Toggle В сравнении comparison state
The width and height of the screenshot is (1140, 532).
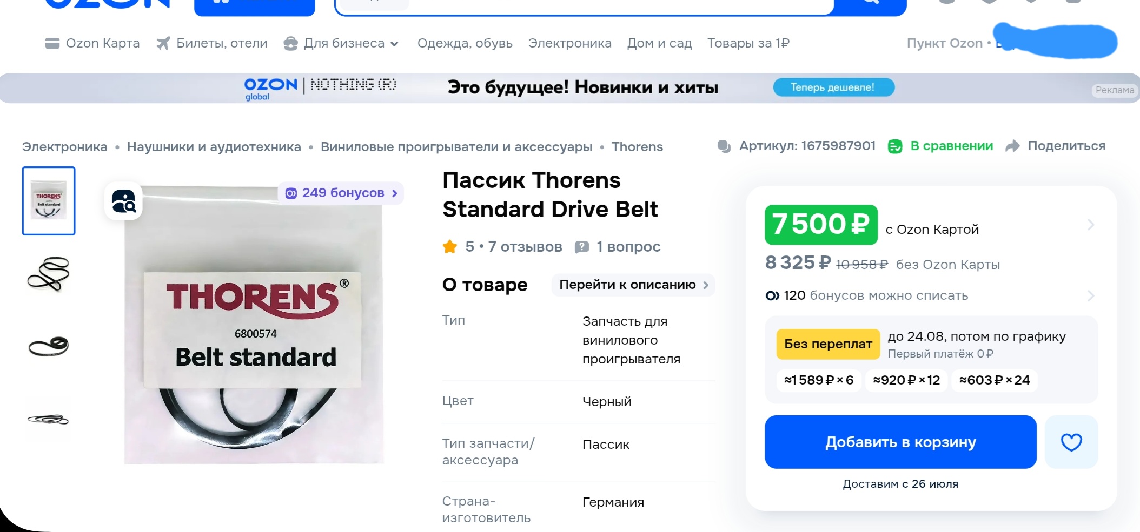(x=940, y=146)
